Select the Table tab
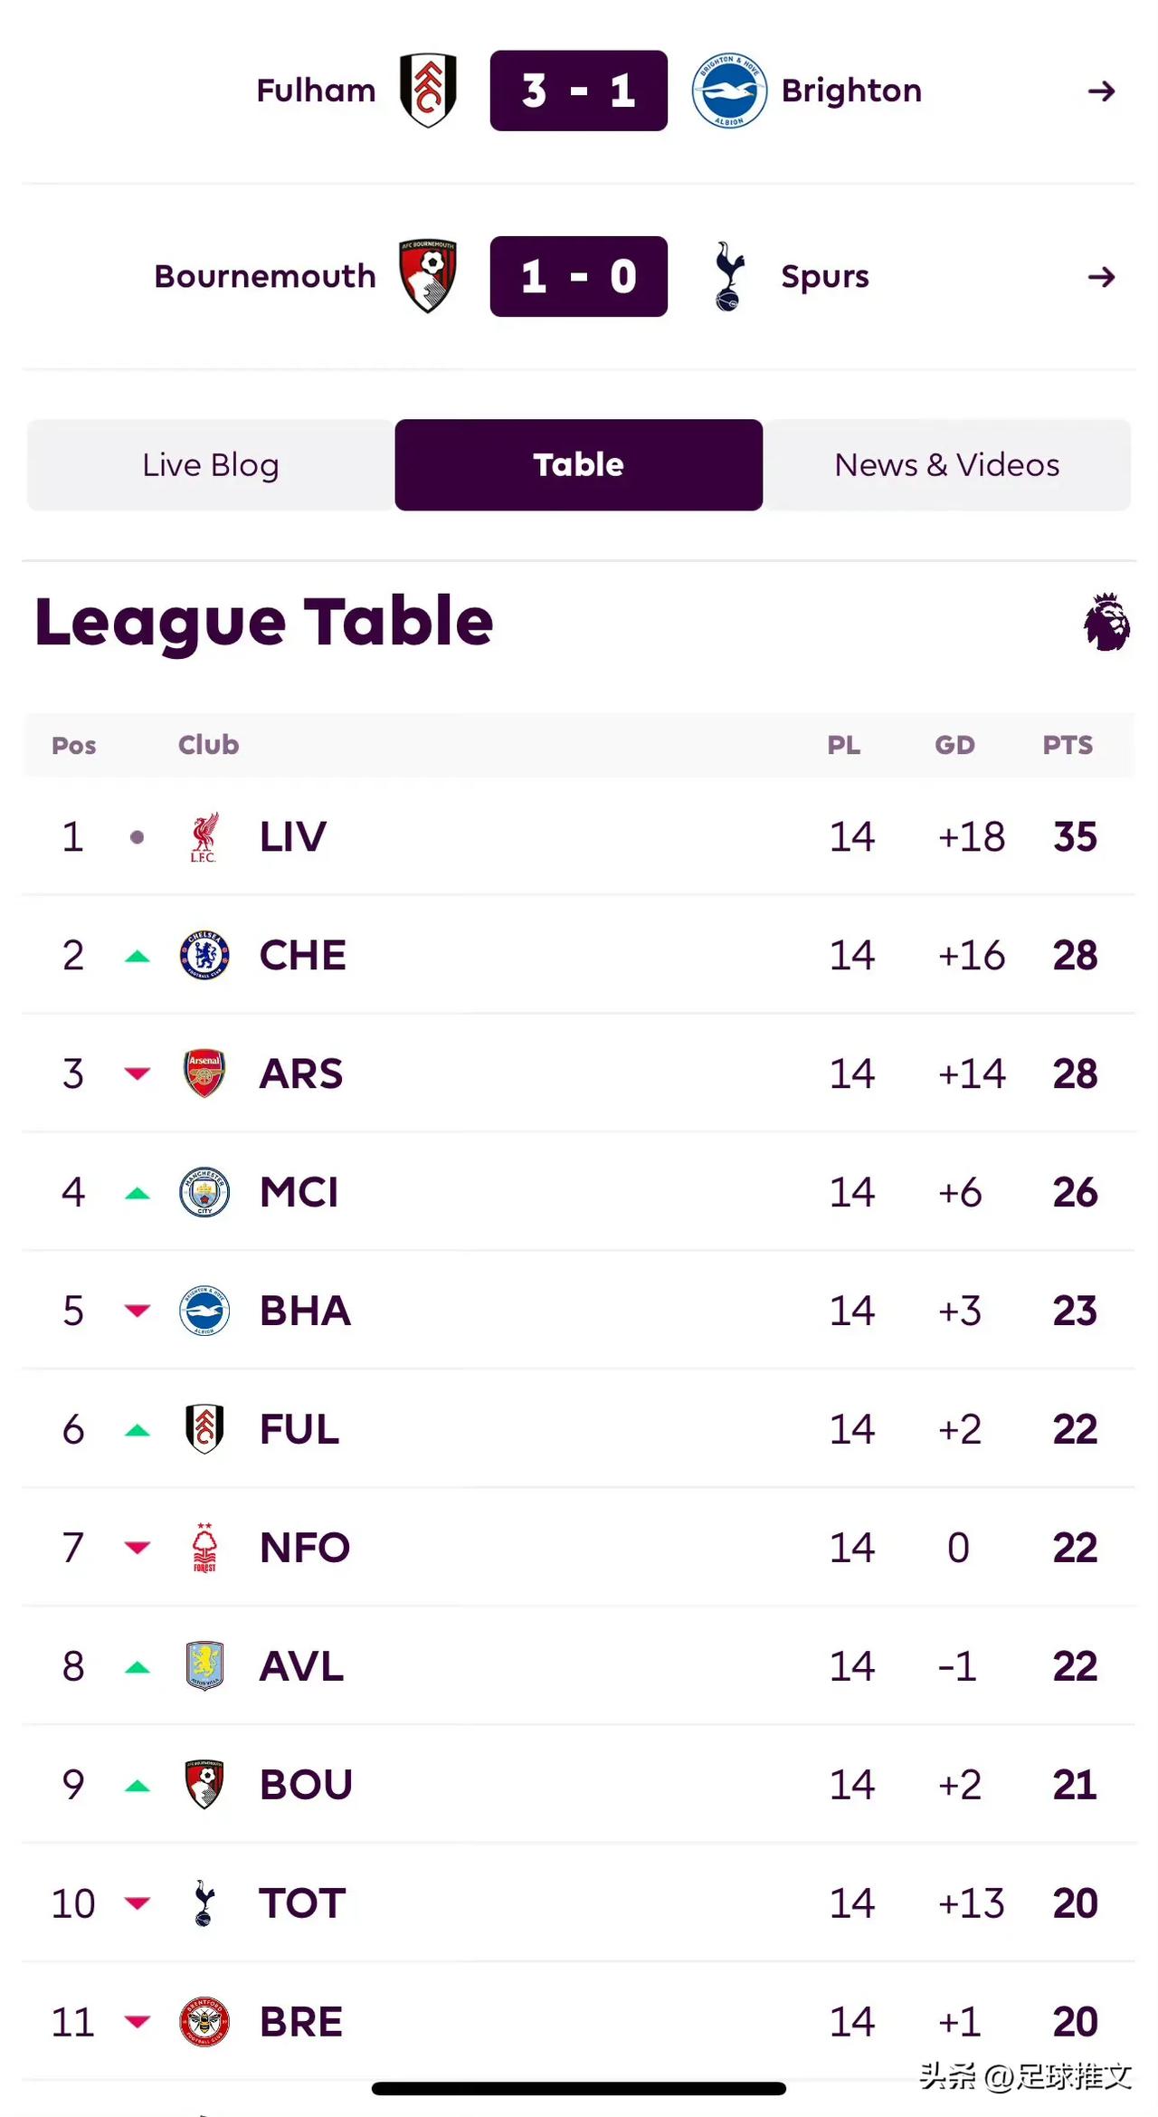Viewport: 1158px width, 2117px height. pyautogui.click(x=579, y=465)
